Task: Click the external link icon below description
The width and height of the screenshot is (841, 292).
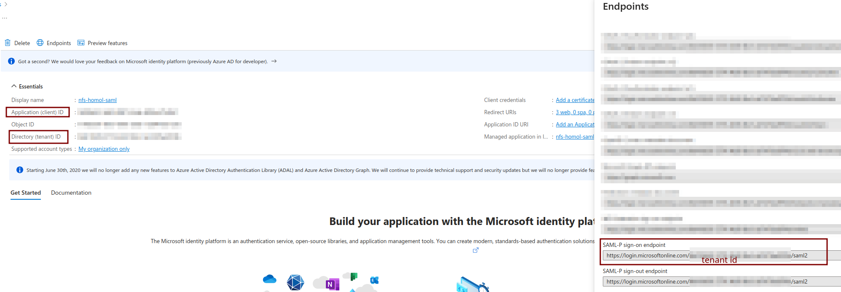Action: [476, 250]
